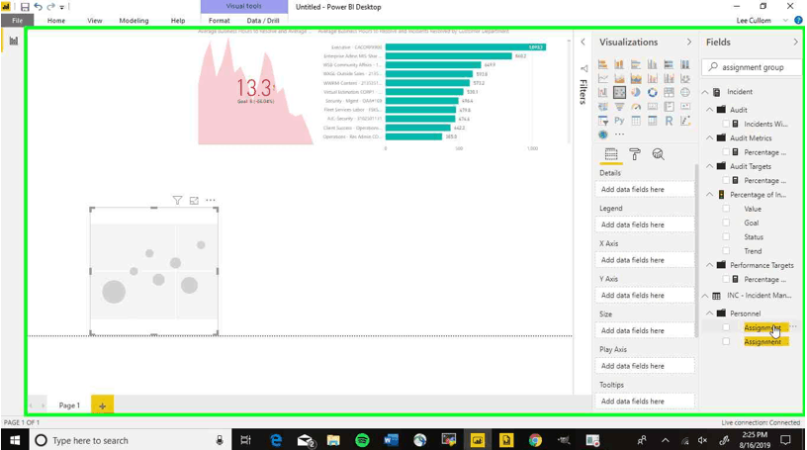The image size is (807, 450).
Task: Click the Undo arrow in title bar
Action: [x=39, y=7]
